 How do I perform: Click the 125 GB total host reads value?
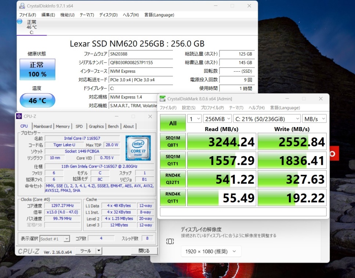coord(237,54)
